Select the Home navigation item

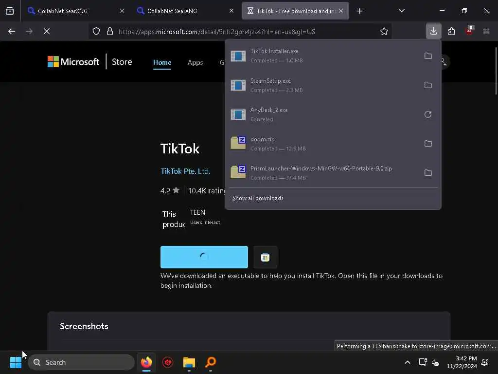click(x=162, y=62)
